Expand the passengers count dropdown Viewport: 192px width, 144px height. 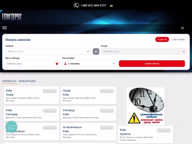click(90, 64)
